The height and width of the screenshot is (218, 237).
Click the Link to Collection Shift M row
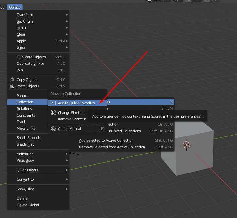[141, 108]
